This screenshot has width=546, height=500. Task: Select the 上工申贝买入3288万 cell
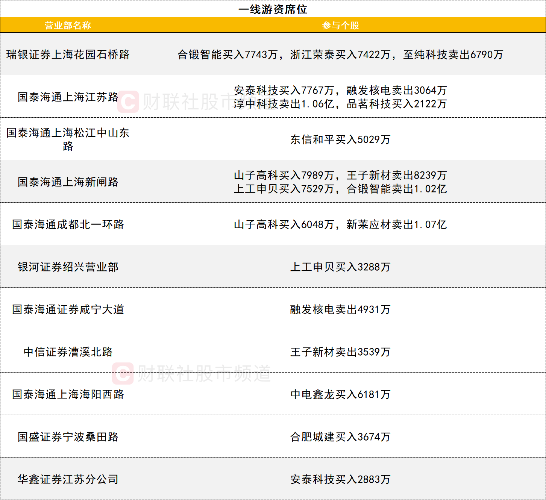pos(340,267)
